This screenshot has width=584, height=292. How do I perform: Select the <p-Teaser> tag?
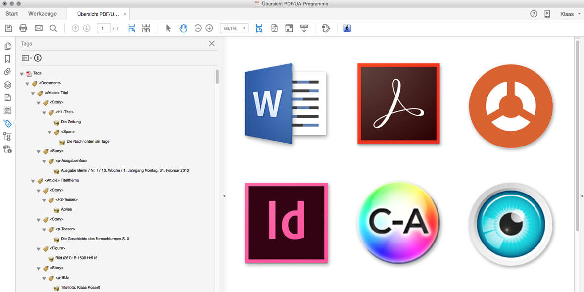tap(65, 229)
